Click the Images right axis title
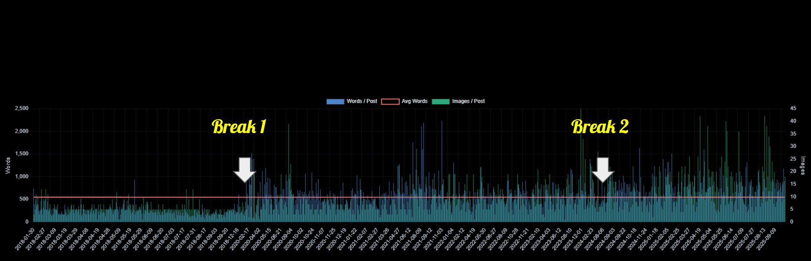The width and height of the screenshot is (811, 261). point(803,166)
